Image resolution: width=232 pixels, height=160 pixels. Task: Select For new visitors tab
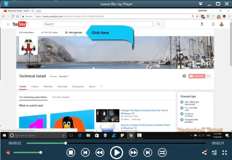(x=61, y=97)
